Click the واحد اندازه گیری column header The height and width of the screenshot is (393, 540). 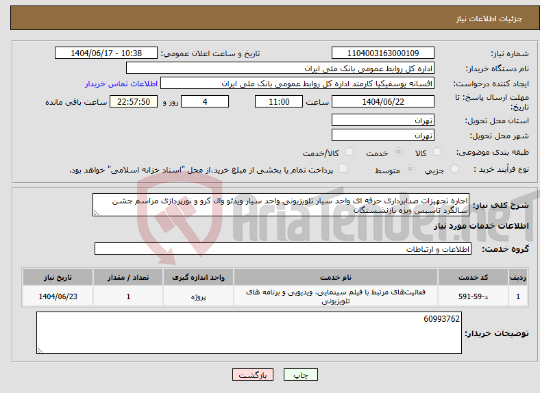(x=198, y=277)
